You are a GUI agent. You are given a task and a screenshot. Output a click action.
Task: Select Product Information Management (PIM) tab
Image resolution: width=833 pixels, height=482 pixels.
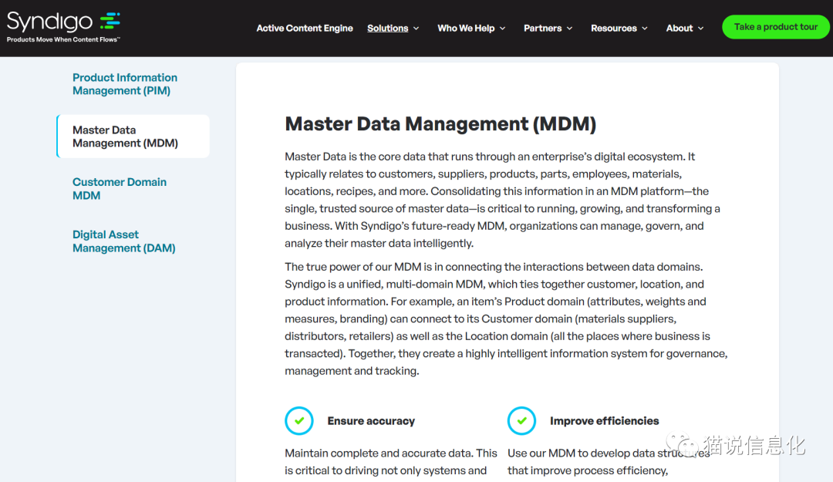125,84
